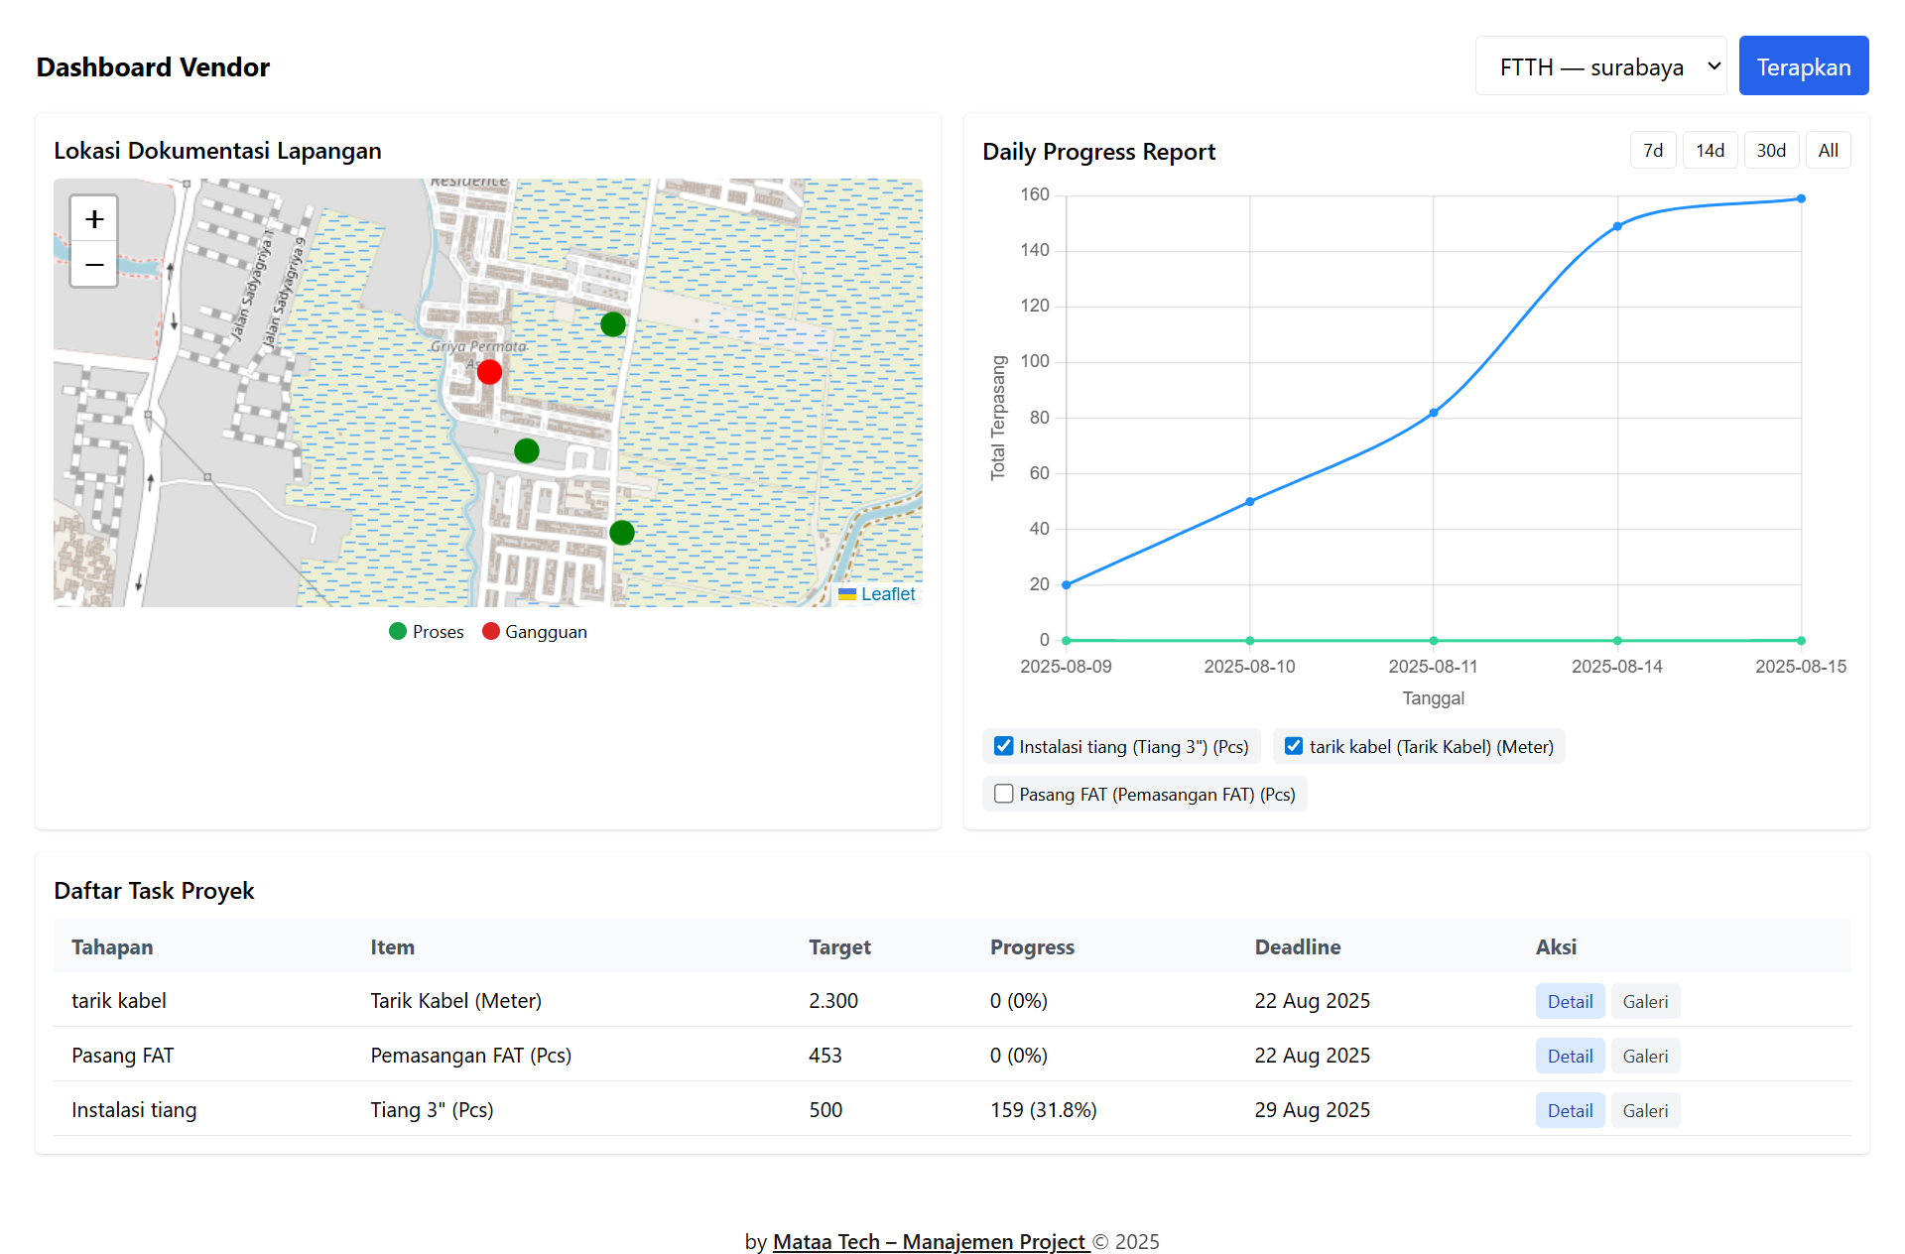Open the FTTH — surabaya project dropdown
The width and height of the screenshot is (1905, 1254).
1600,66
